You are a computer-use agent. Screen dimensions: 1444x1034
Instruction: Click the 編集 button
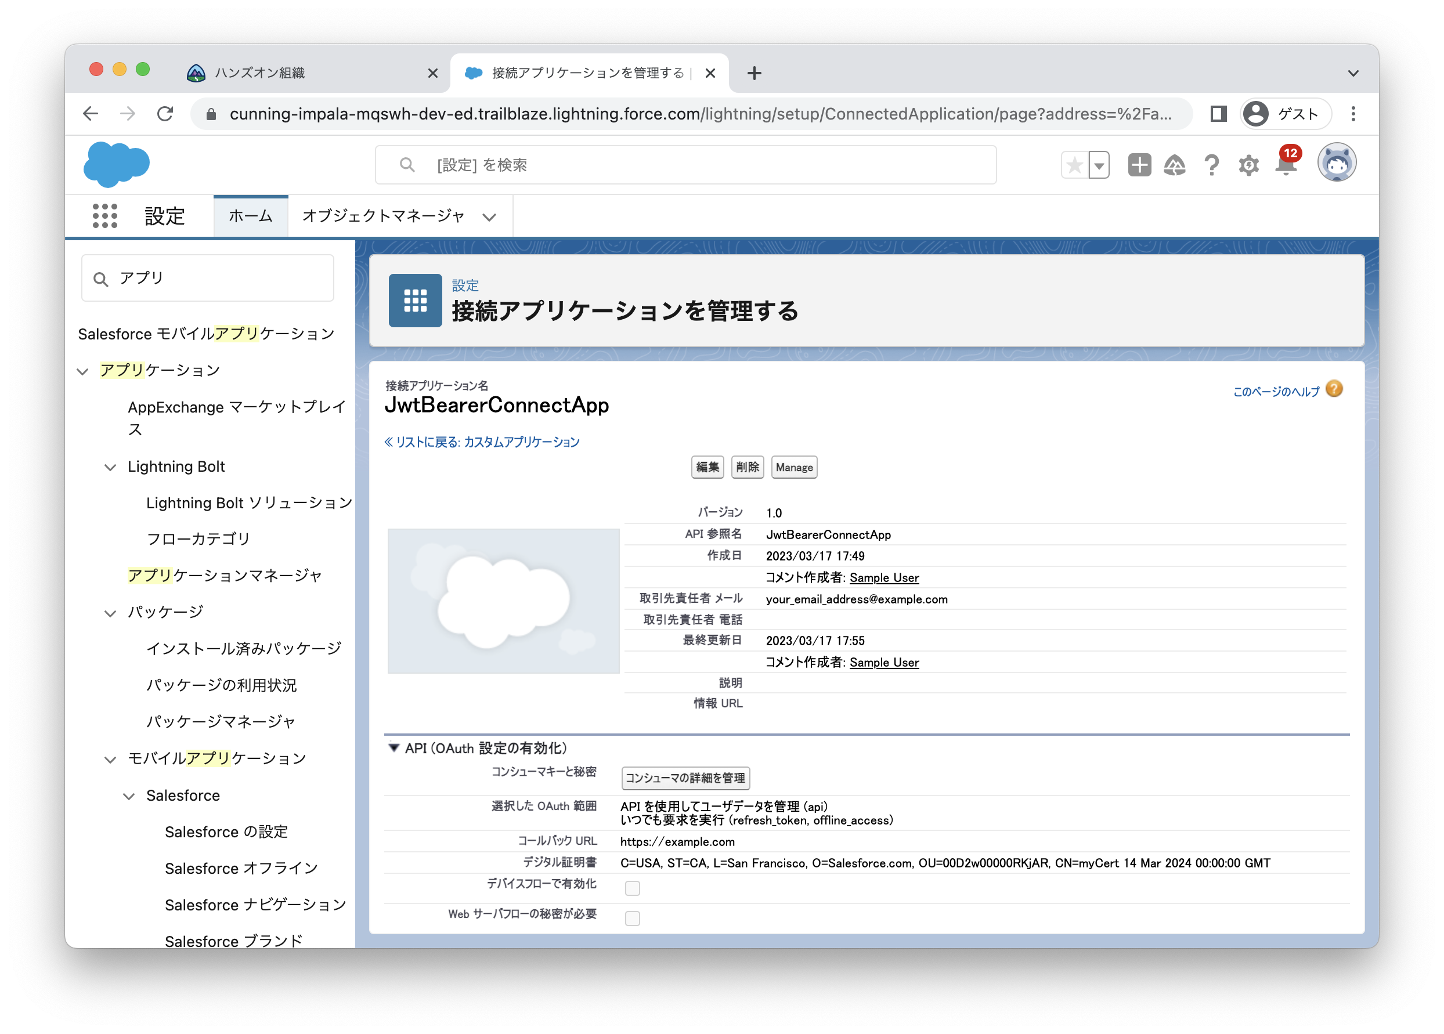pyautogui.click(x=707, y=467)
